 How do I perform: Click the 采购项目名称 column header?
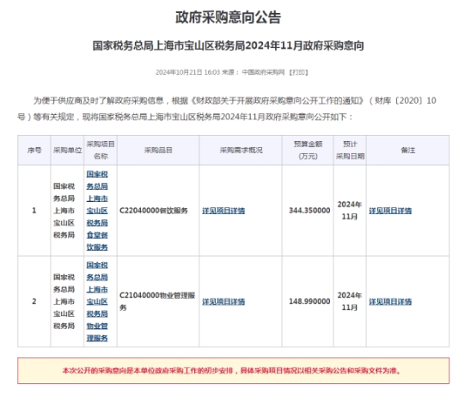[x=101, y=150]
